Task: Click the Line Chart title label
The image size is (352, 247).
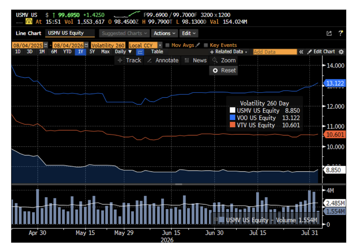Action: click(x=29, y=33)
